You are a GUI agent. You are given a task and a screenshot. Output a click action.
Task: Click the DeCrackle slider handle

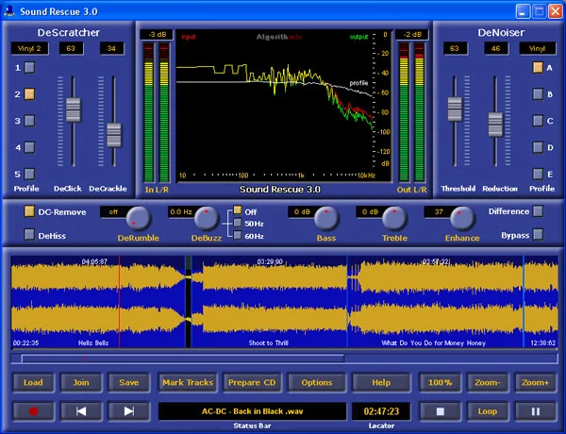pyautogui.click(x=114, y=135)
